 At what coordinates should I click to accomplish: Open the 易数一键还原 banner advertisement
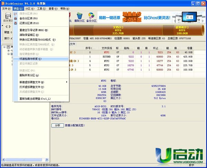pos(151,17)
